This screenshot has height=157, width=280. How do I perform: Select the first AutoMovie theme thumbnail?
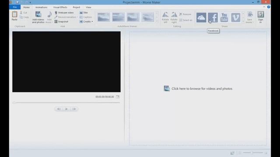click(104, 17)
